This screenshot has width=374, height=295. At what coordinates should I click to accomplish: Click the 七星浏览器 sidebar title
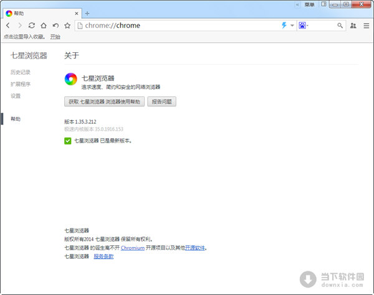(x=29, y=55)
